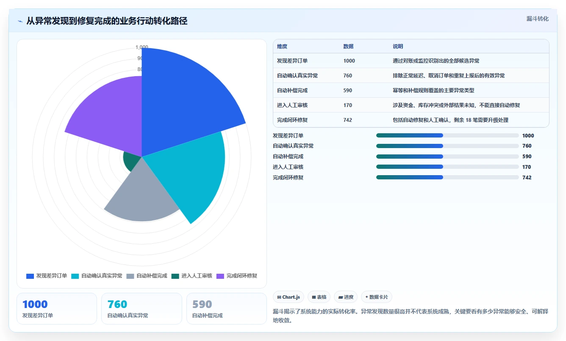Image resolution: width=566 pixels, height=341 pixels.
Task: Click the small dark green 进入人工审核 segment
Action: pyautogui.click(x=130, y=161)
